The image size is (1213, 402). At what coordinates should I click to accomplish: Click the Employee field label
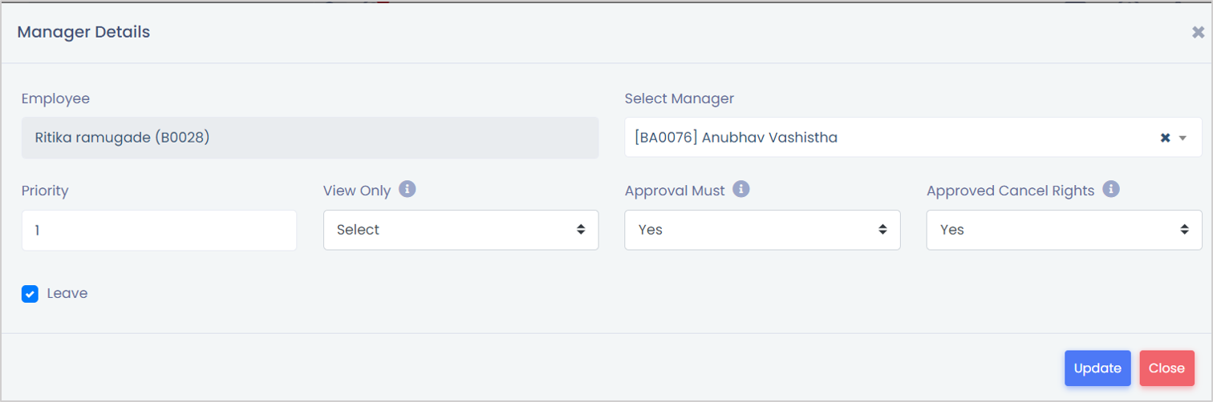(x=55, y=98)
